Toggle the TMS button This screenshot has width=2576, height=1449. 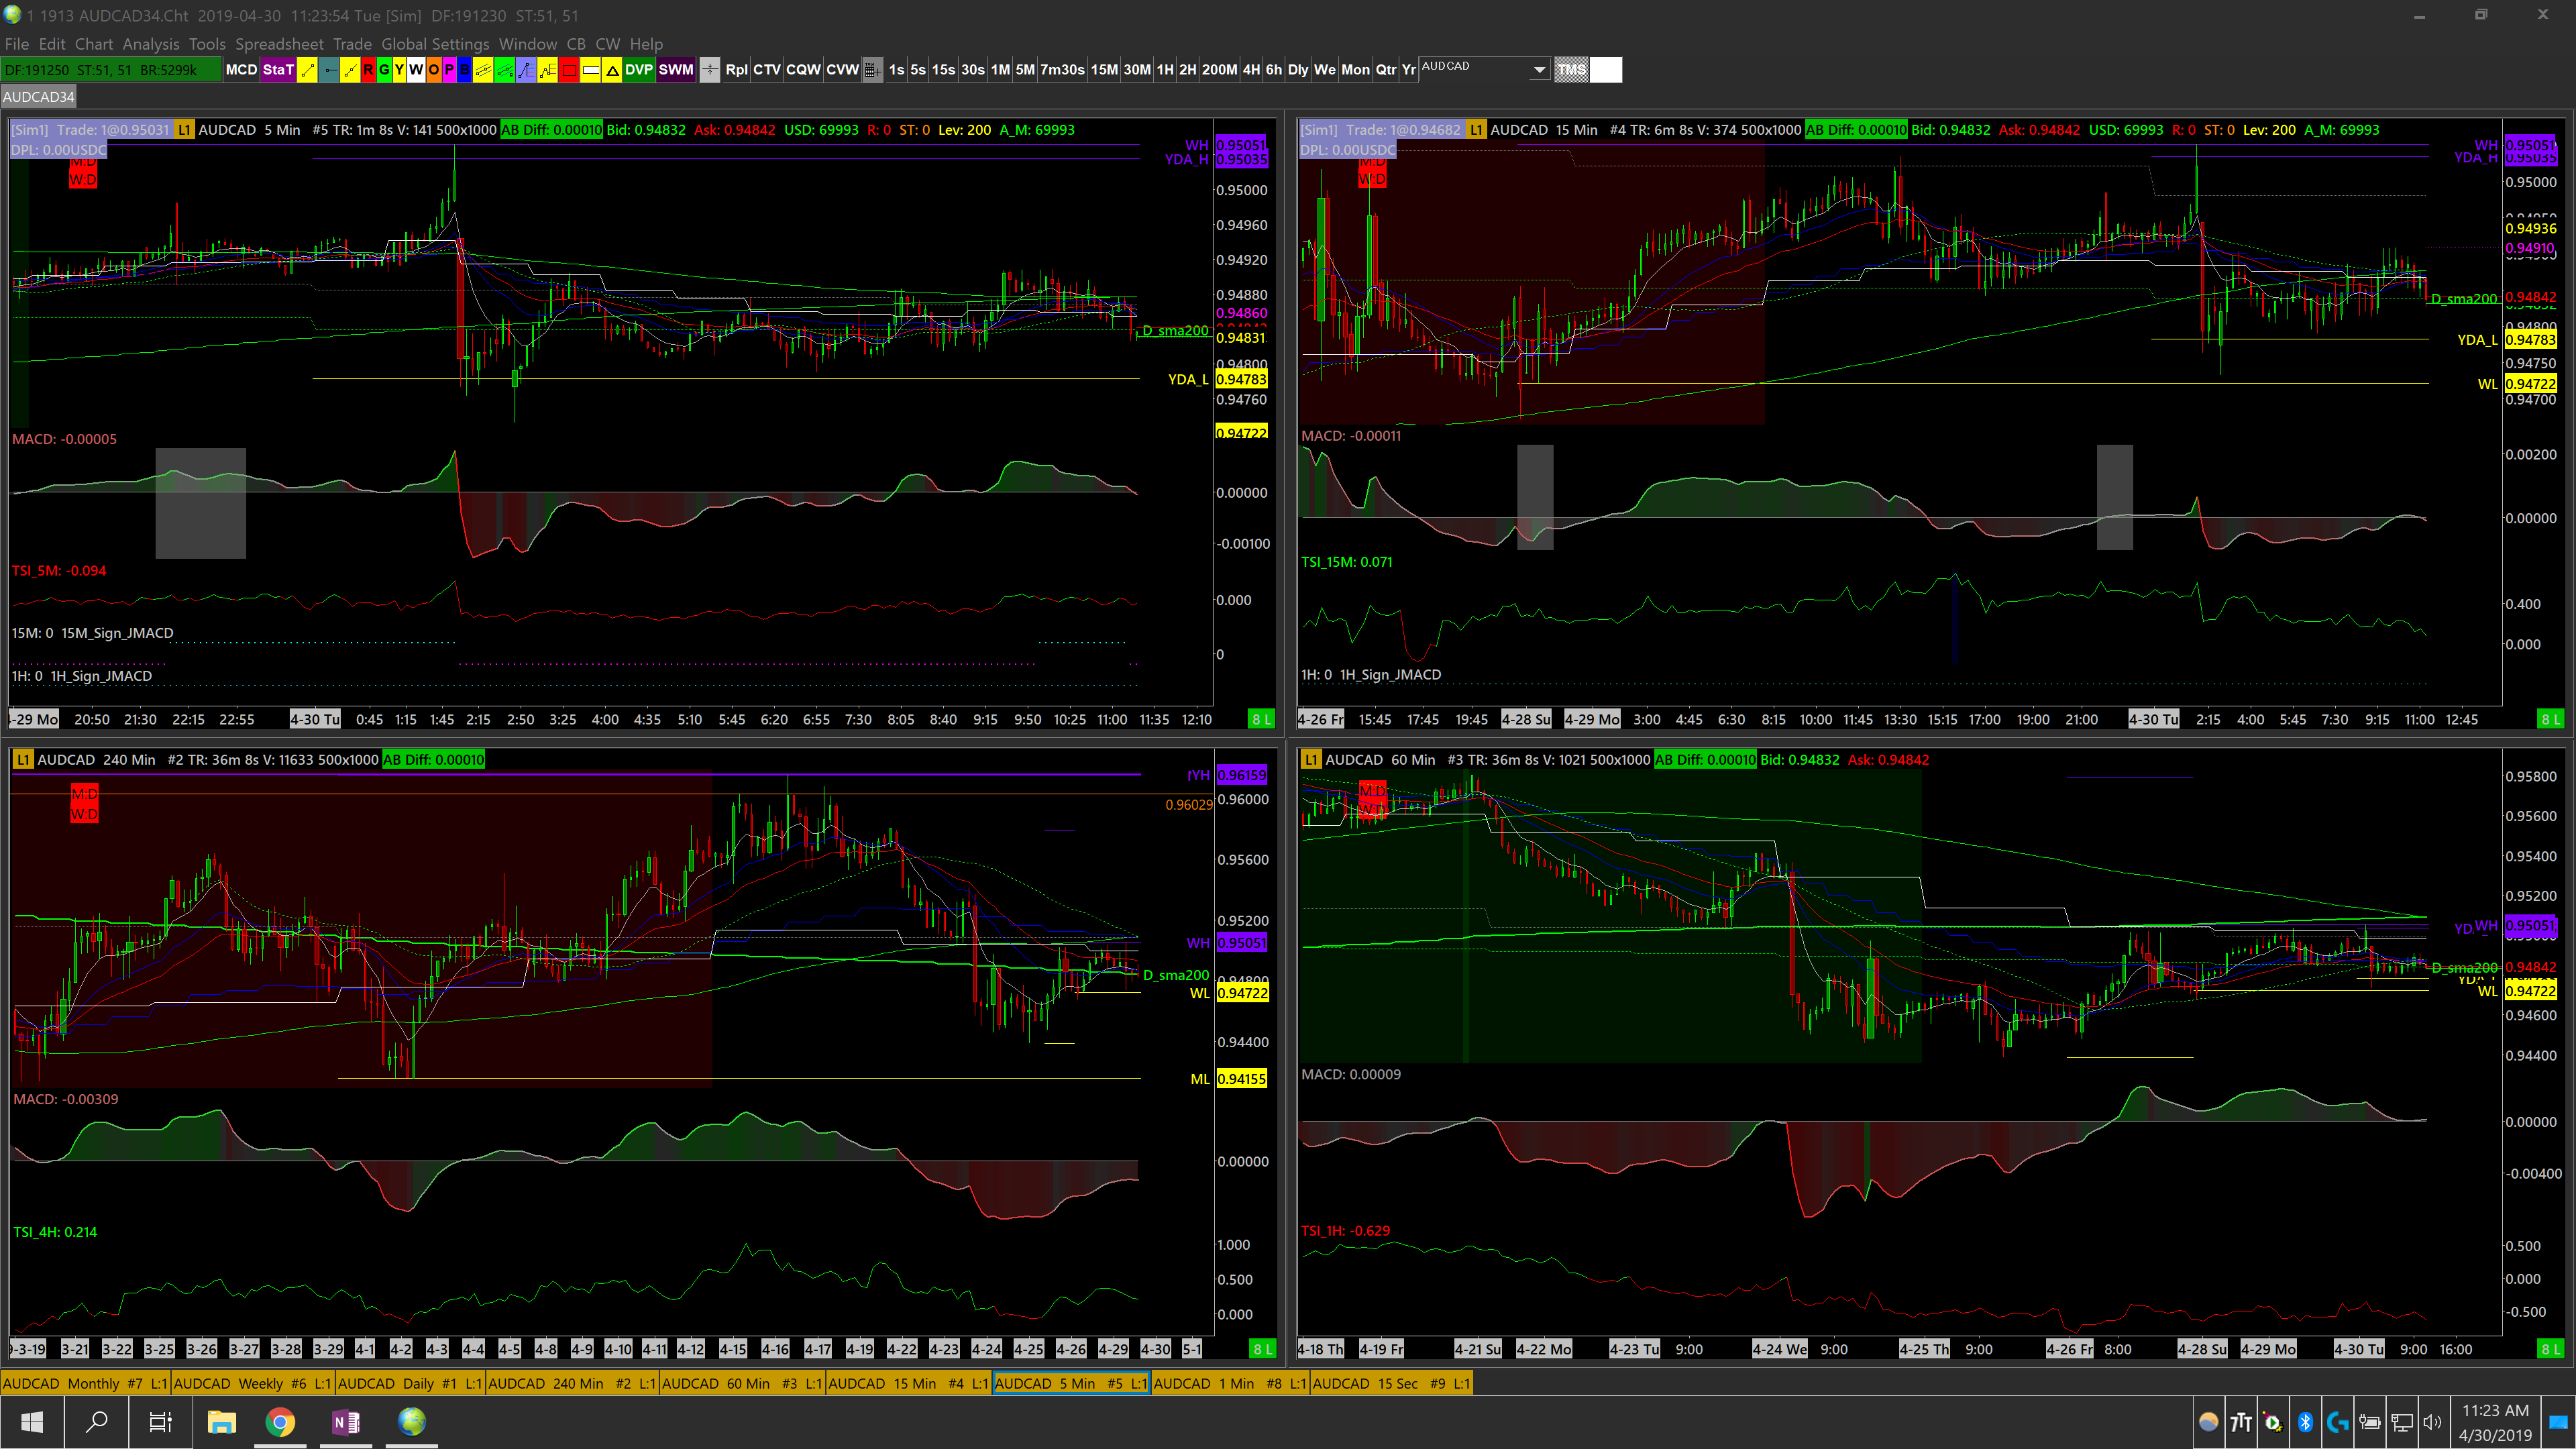point(1571,70)
